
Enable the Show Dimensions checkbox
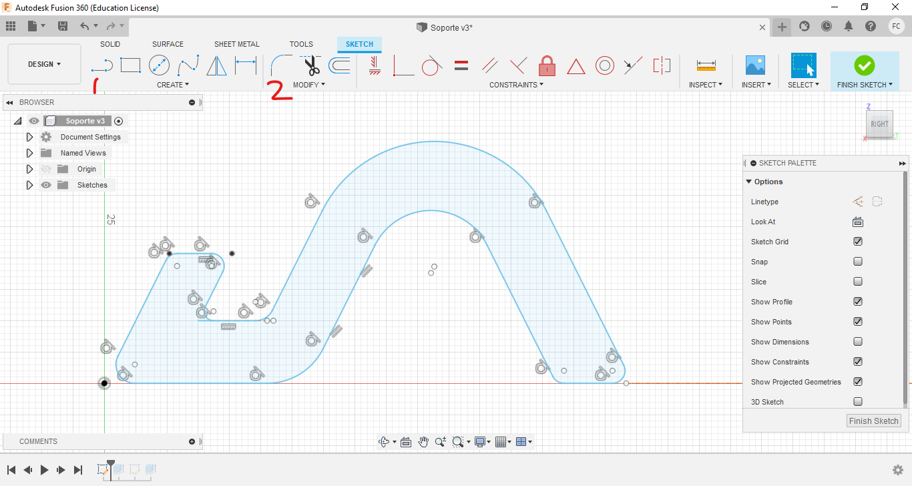pos(858,342)
